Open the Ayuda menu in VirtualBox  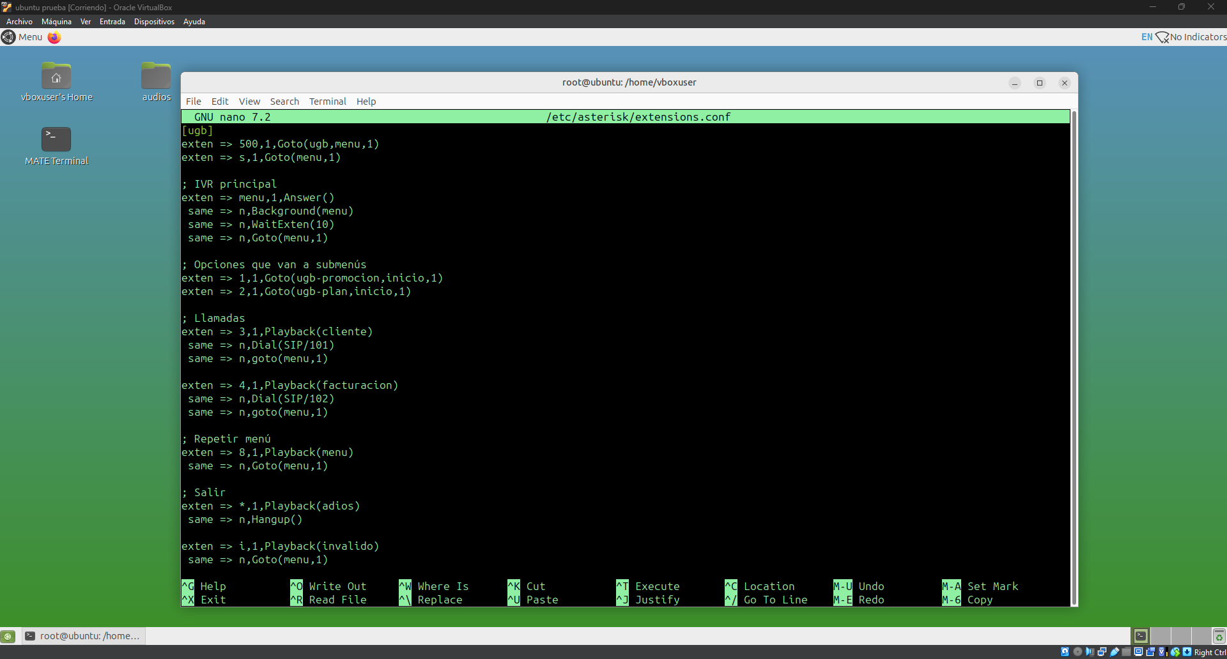point(194,22)
